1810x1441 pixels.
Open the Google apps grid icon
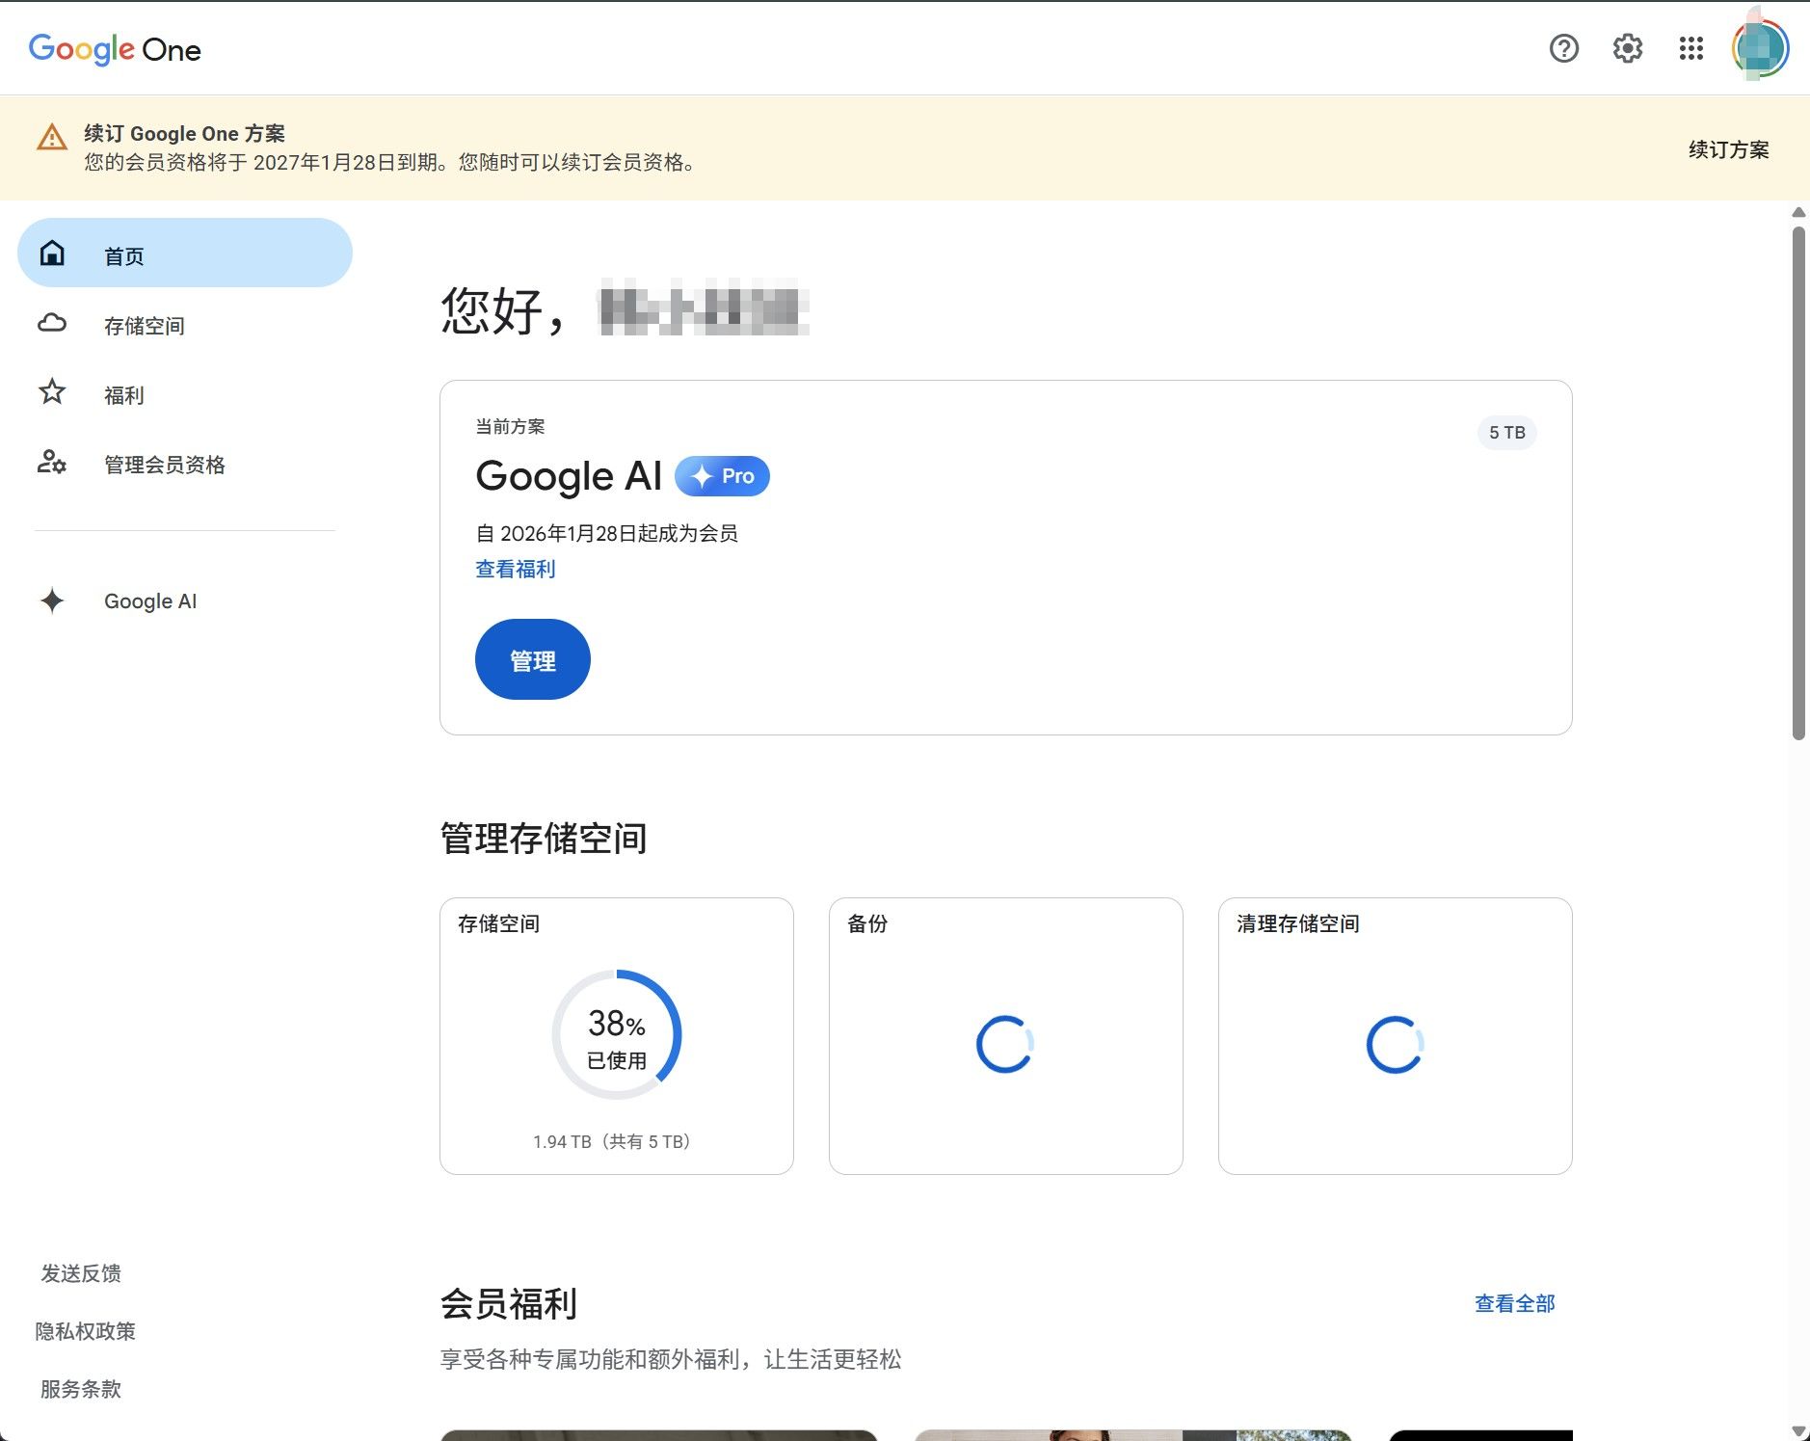1690,48
